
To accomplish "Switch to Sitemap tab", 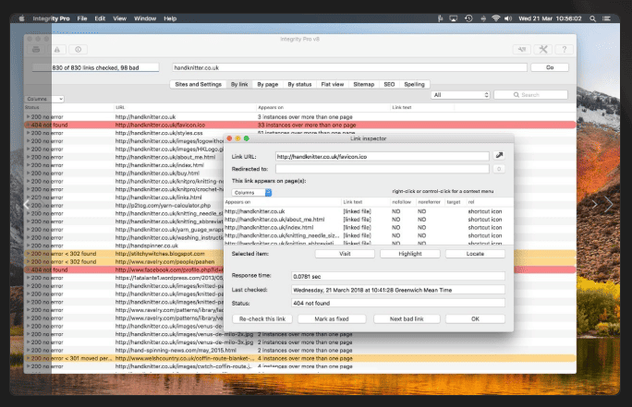I will coord(363,85).
